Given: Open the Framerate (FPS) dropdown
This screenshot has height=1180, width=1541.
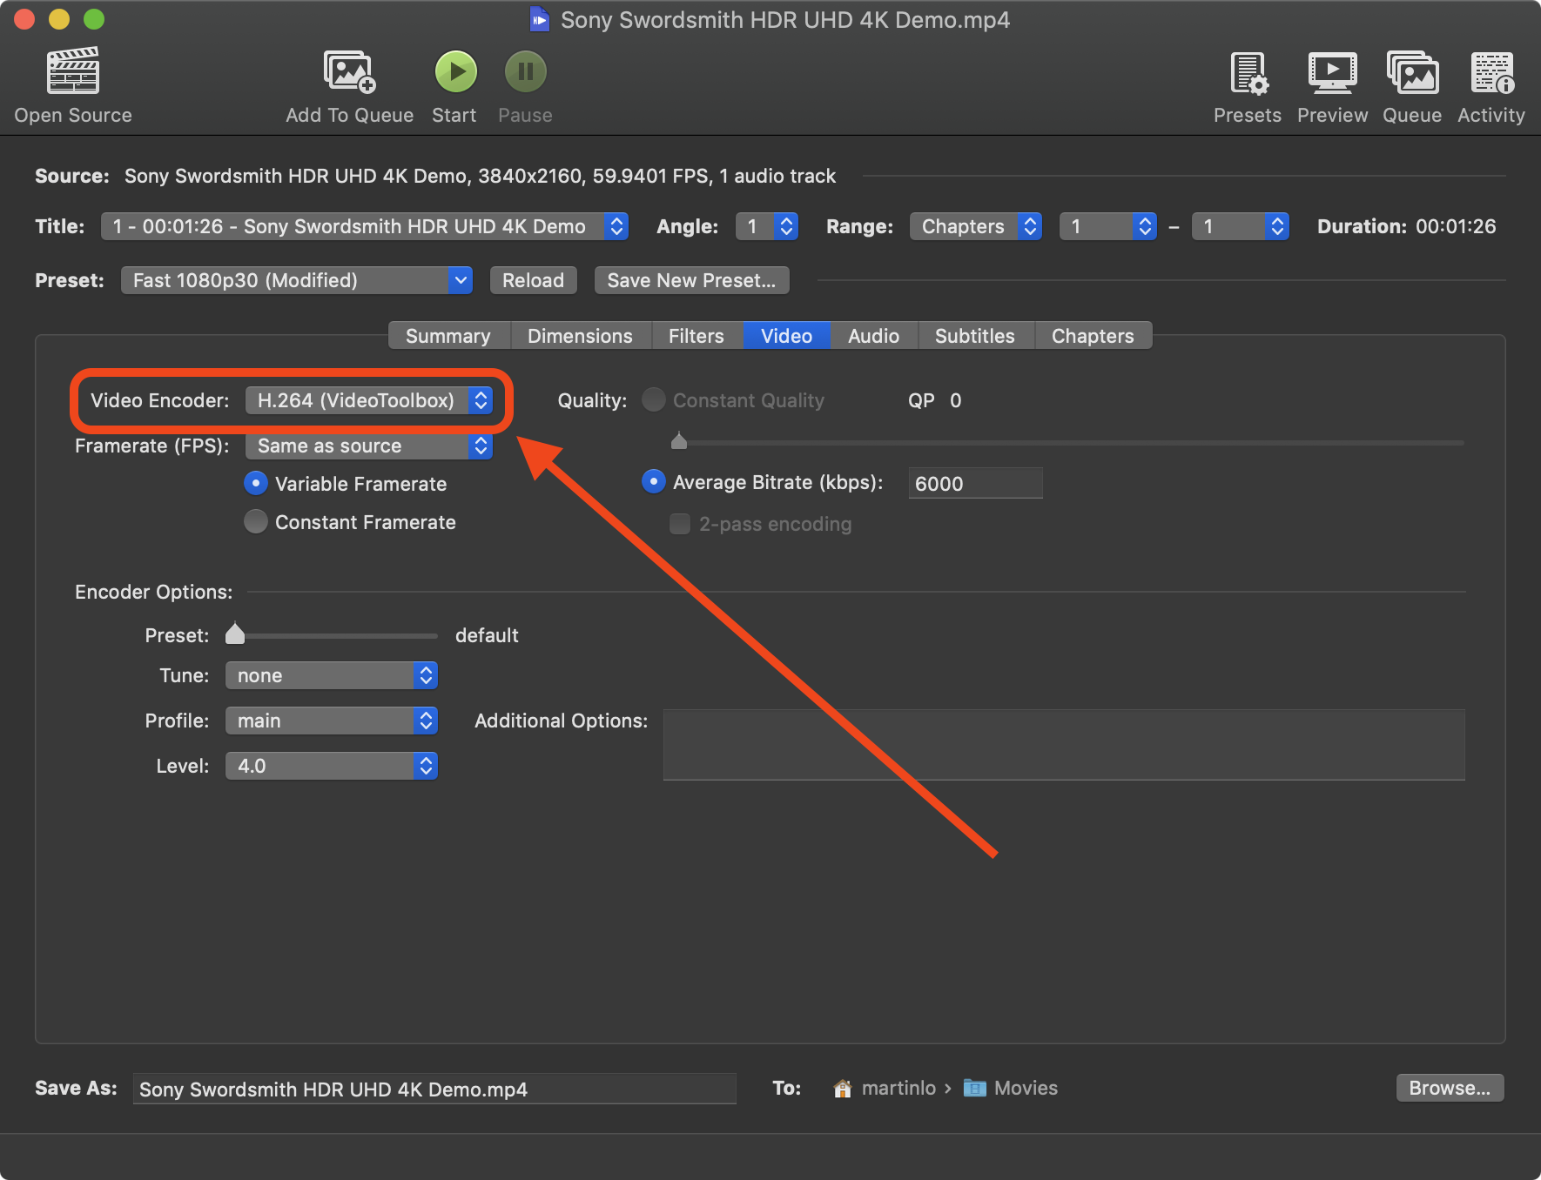Looking at the screenshot, I should pyautogui.click(x=369, y=446).
